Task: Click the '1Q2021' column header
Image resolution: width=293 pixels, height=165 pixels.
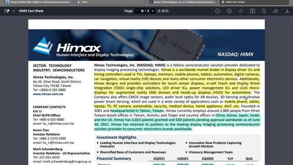Action: pos(183,159)
